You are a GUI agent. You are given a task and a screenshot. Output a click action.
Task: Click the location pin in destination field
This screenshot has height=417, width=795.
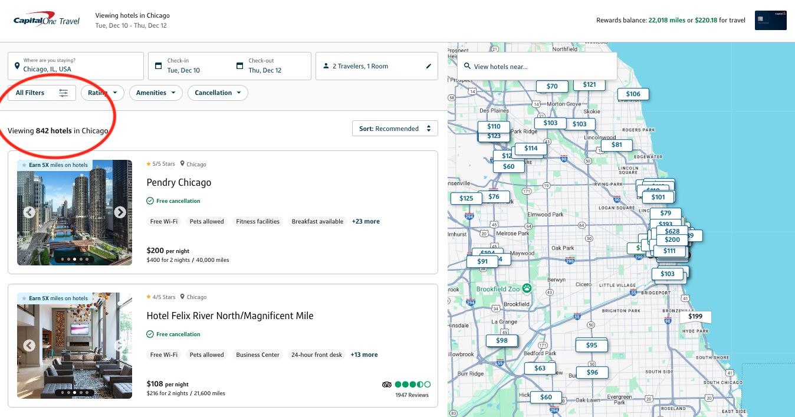click(18, 66)
